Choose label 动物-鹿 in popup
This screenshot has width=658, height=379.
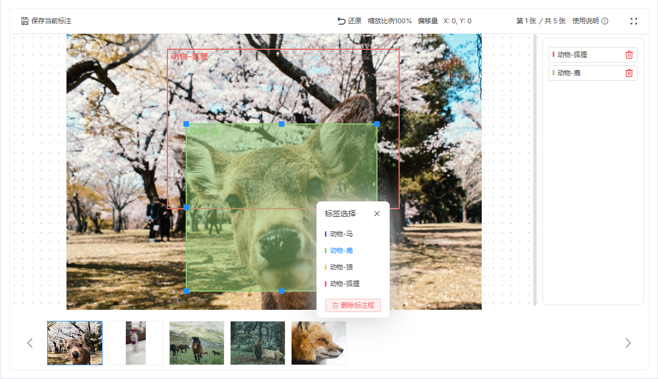pyautogui.click(x=339, y=251)
